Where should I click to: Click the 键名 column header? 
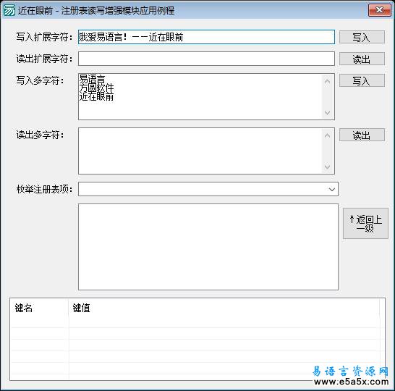39,308
